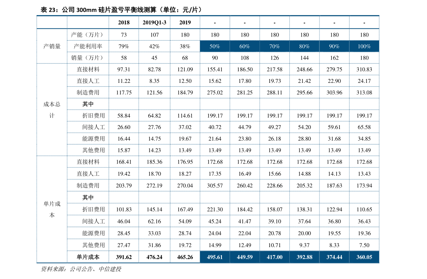The image size is (427, 279).
Task: Select the 449.59 value cell
Action: [245, 257]
